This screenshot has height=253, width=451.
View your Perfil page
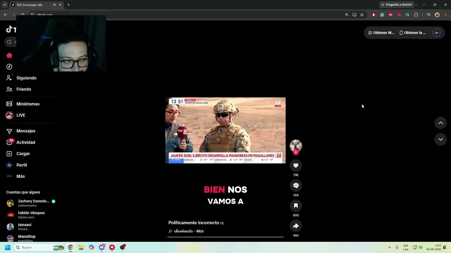pos(17,165)
